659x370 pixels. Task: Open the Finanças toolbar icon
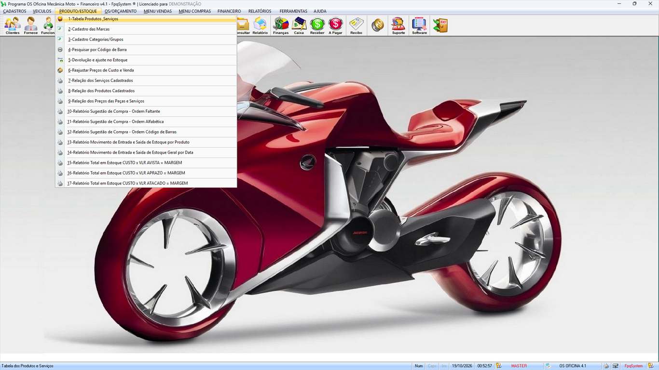tap(281, 26)
